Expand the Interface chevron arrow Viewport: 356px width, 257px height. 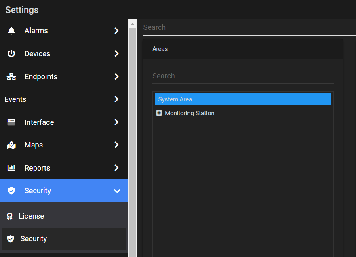(x=116, y=122)
